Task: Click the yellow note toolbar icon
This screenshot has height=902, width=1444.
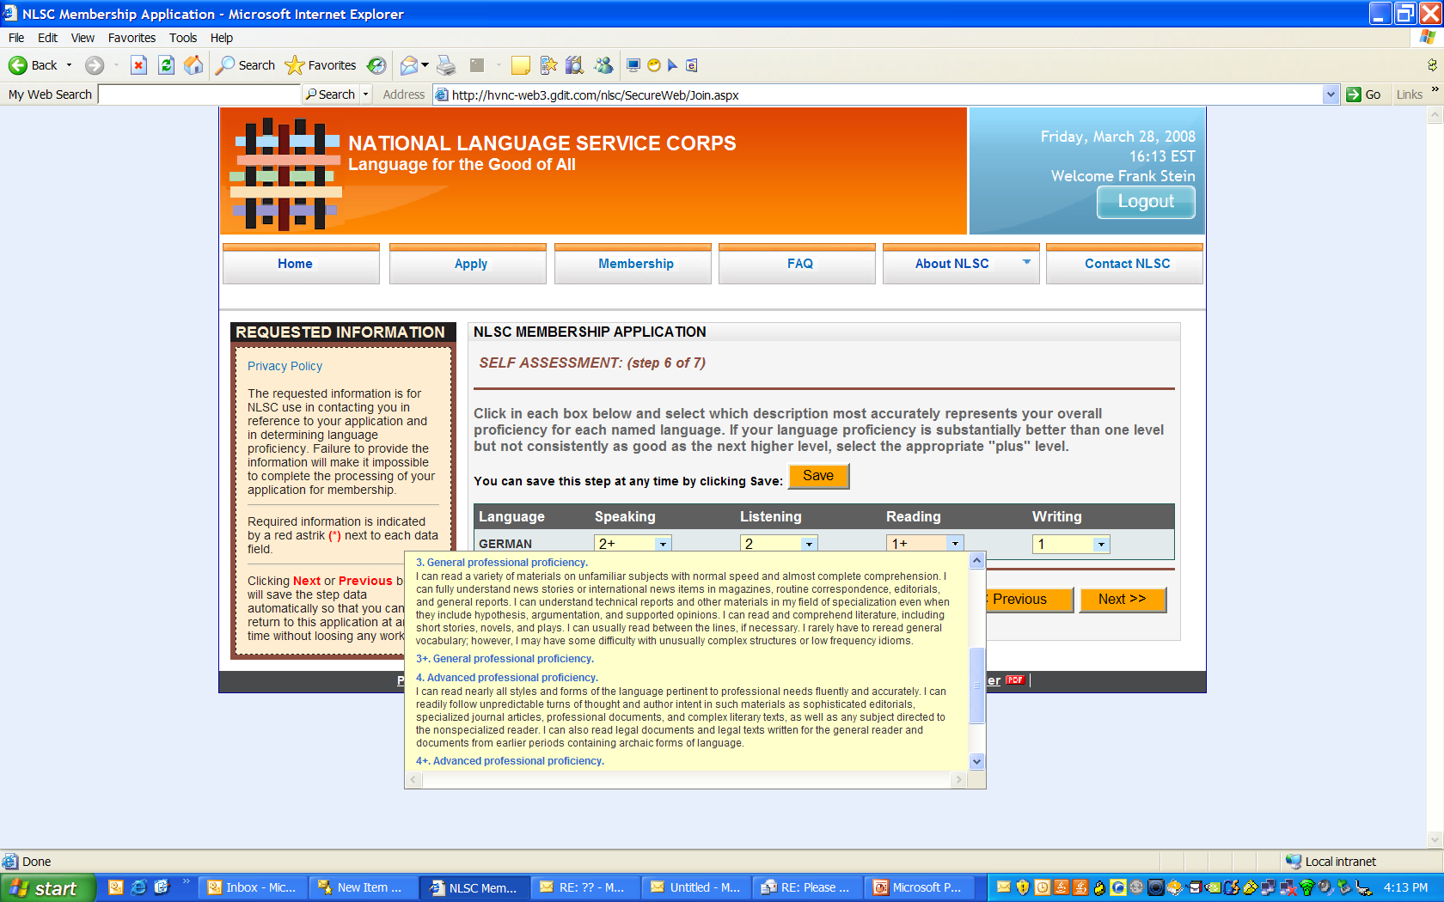Action: (520, 65)
